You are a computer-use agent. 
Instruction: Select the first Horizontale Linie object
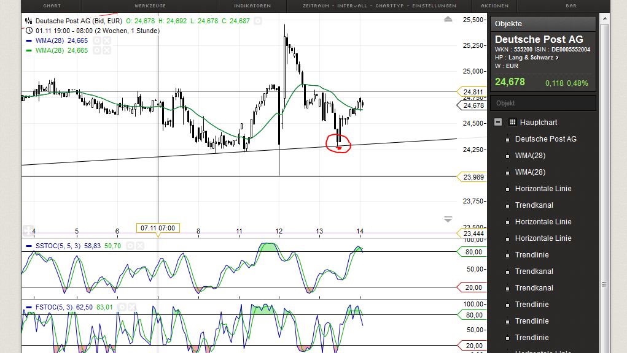coord(543,189)
